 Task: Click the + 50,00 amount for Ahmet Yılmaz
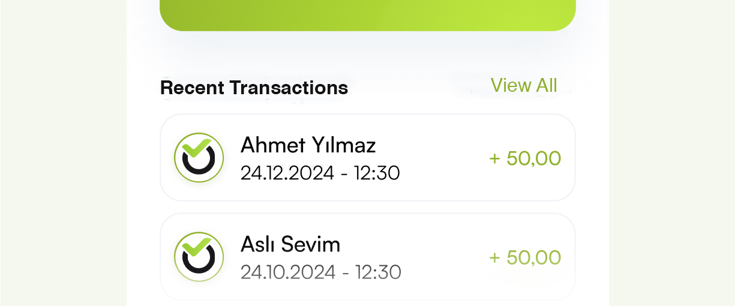[526, 158]
